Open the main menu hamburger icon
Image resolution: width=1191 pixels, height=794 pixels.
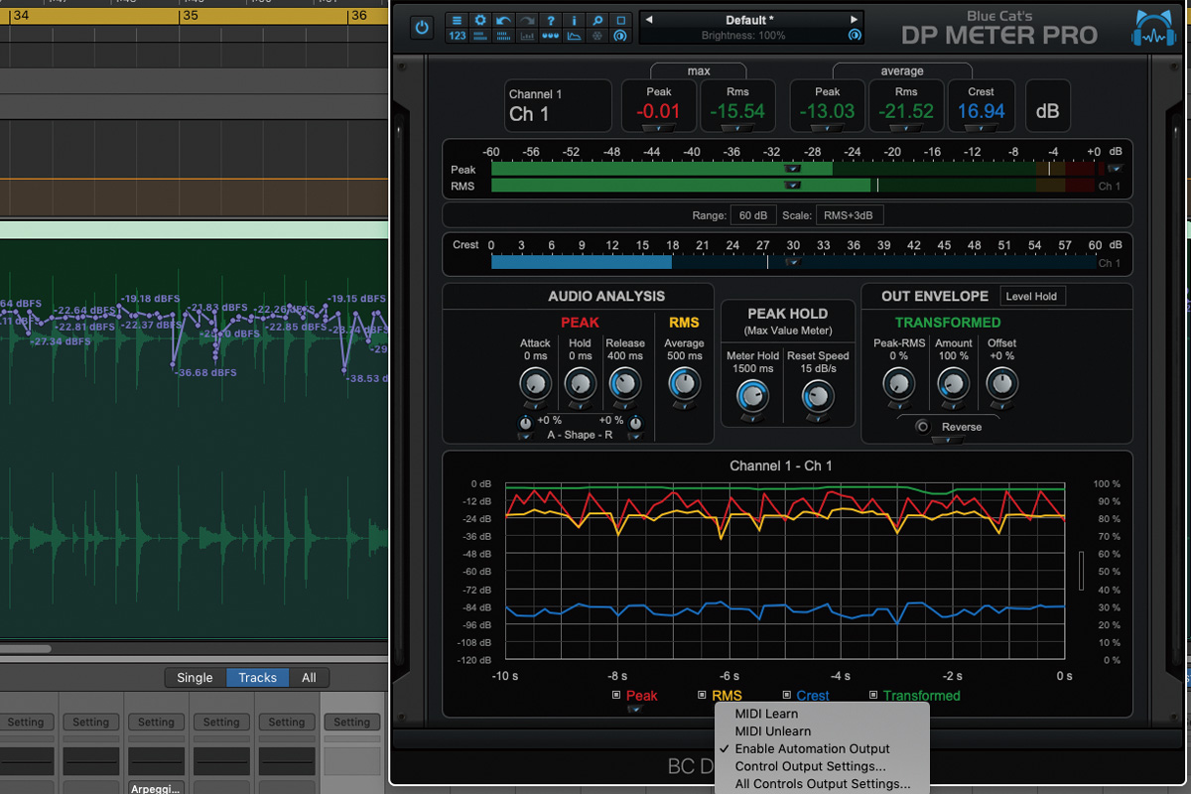tap(457, 20)
